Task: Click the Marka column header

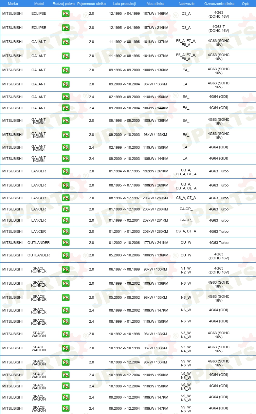Action: click(13, 4)
